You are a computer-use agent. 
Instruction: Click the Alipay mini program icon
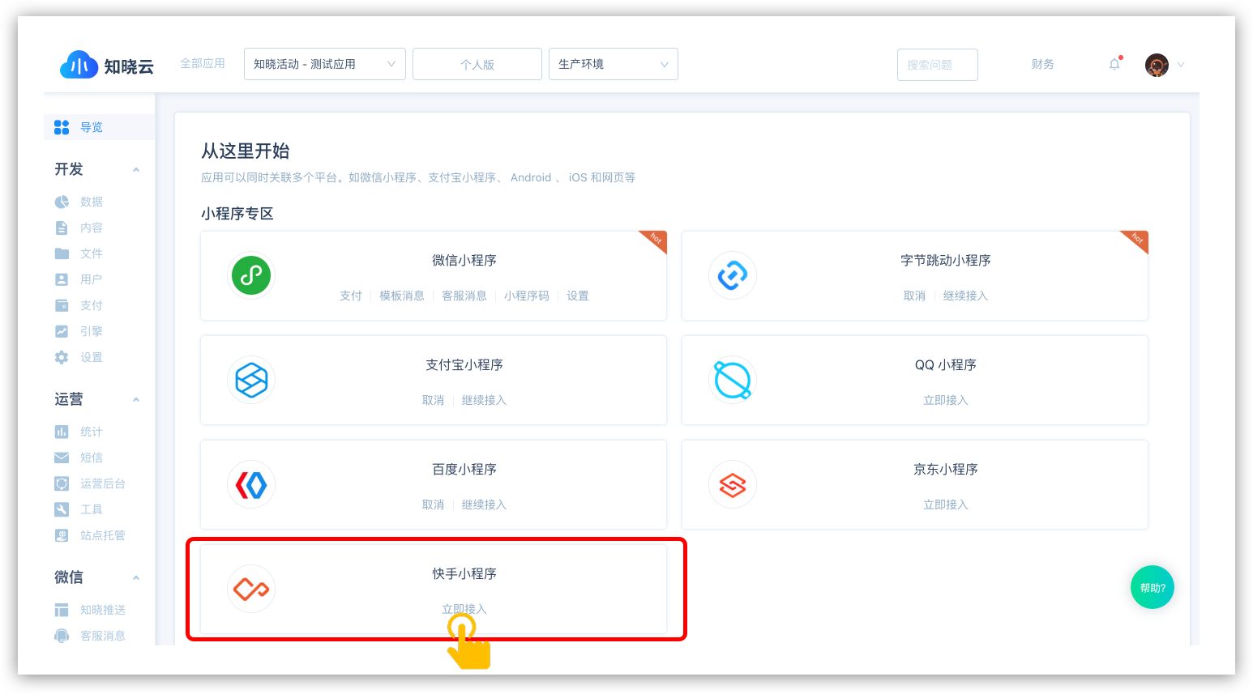(x=251, y=380)
